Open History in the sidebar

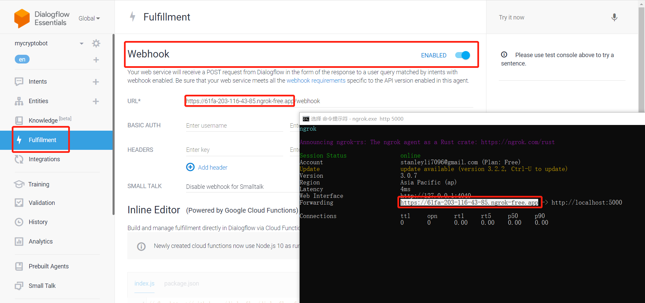tap(38, 222)
